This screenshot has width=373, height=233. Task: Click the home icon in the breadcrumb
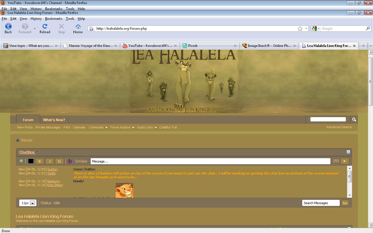[18, 140]
